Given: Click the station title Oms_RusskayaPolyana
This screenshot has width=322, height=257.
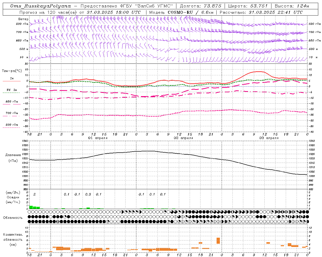Looking at the screenshot, I should (41, 6).
